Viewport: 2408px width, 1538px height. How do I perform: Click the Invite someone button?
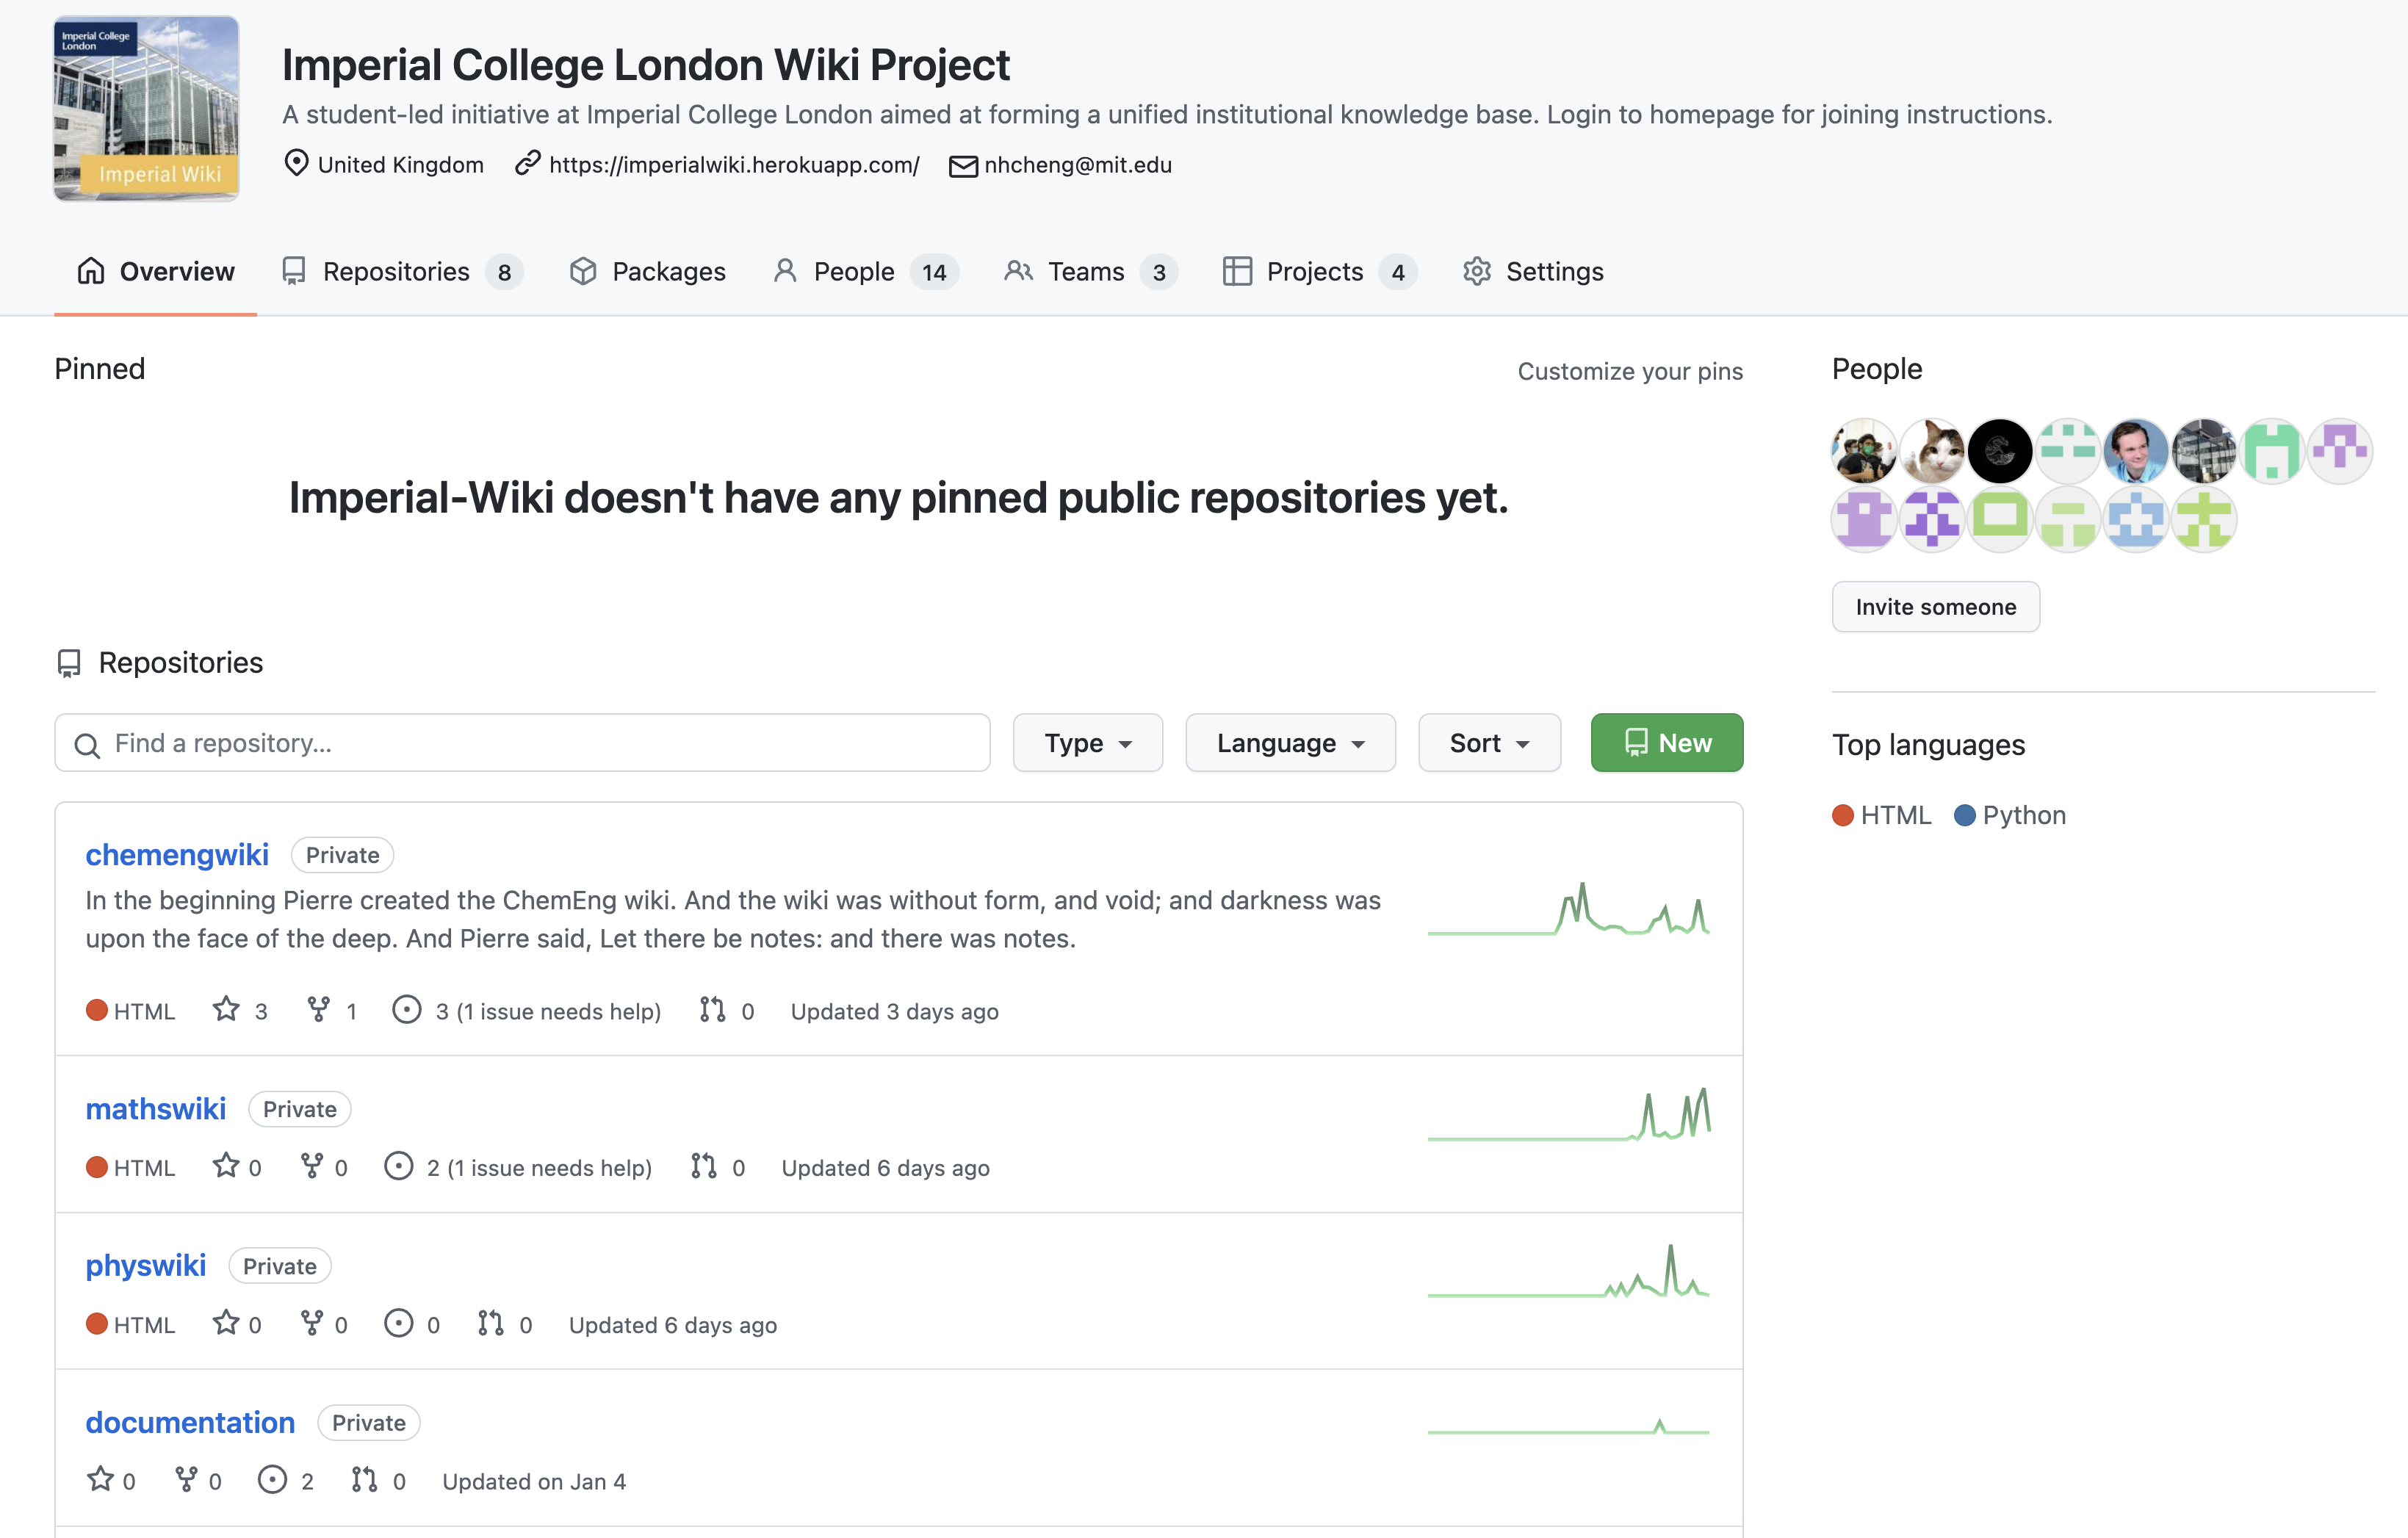pyautogui.click(x=1935, y=607)
